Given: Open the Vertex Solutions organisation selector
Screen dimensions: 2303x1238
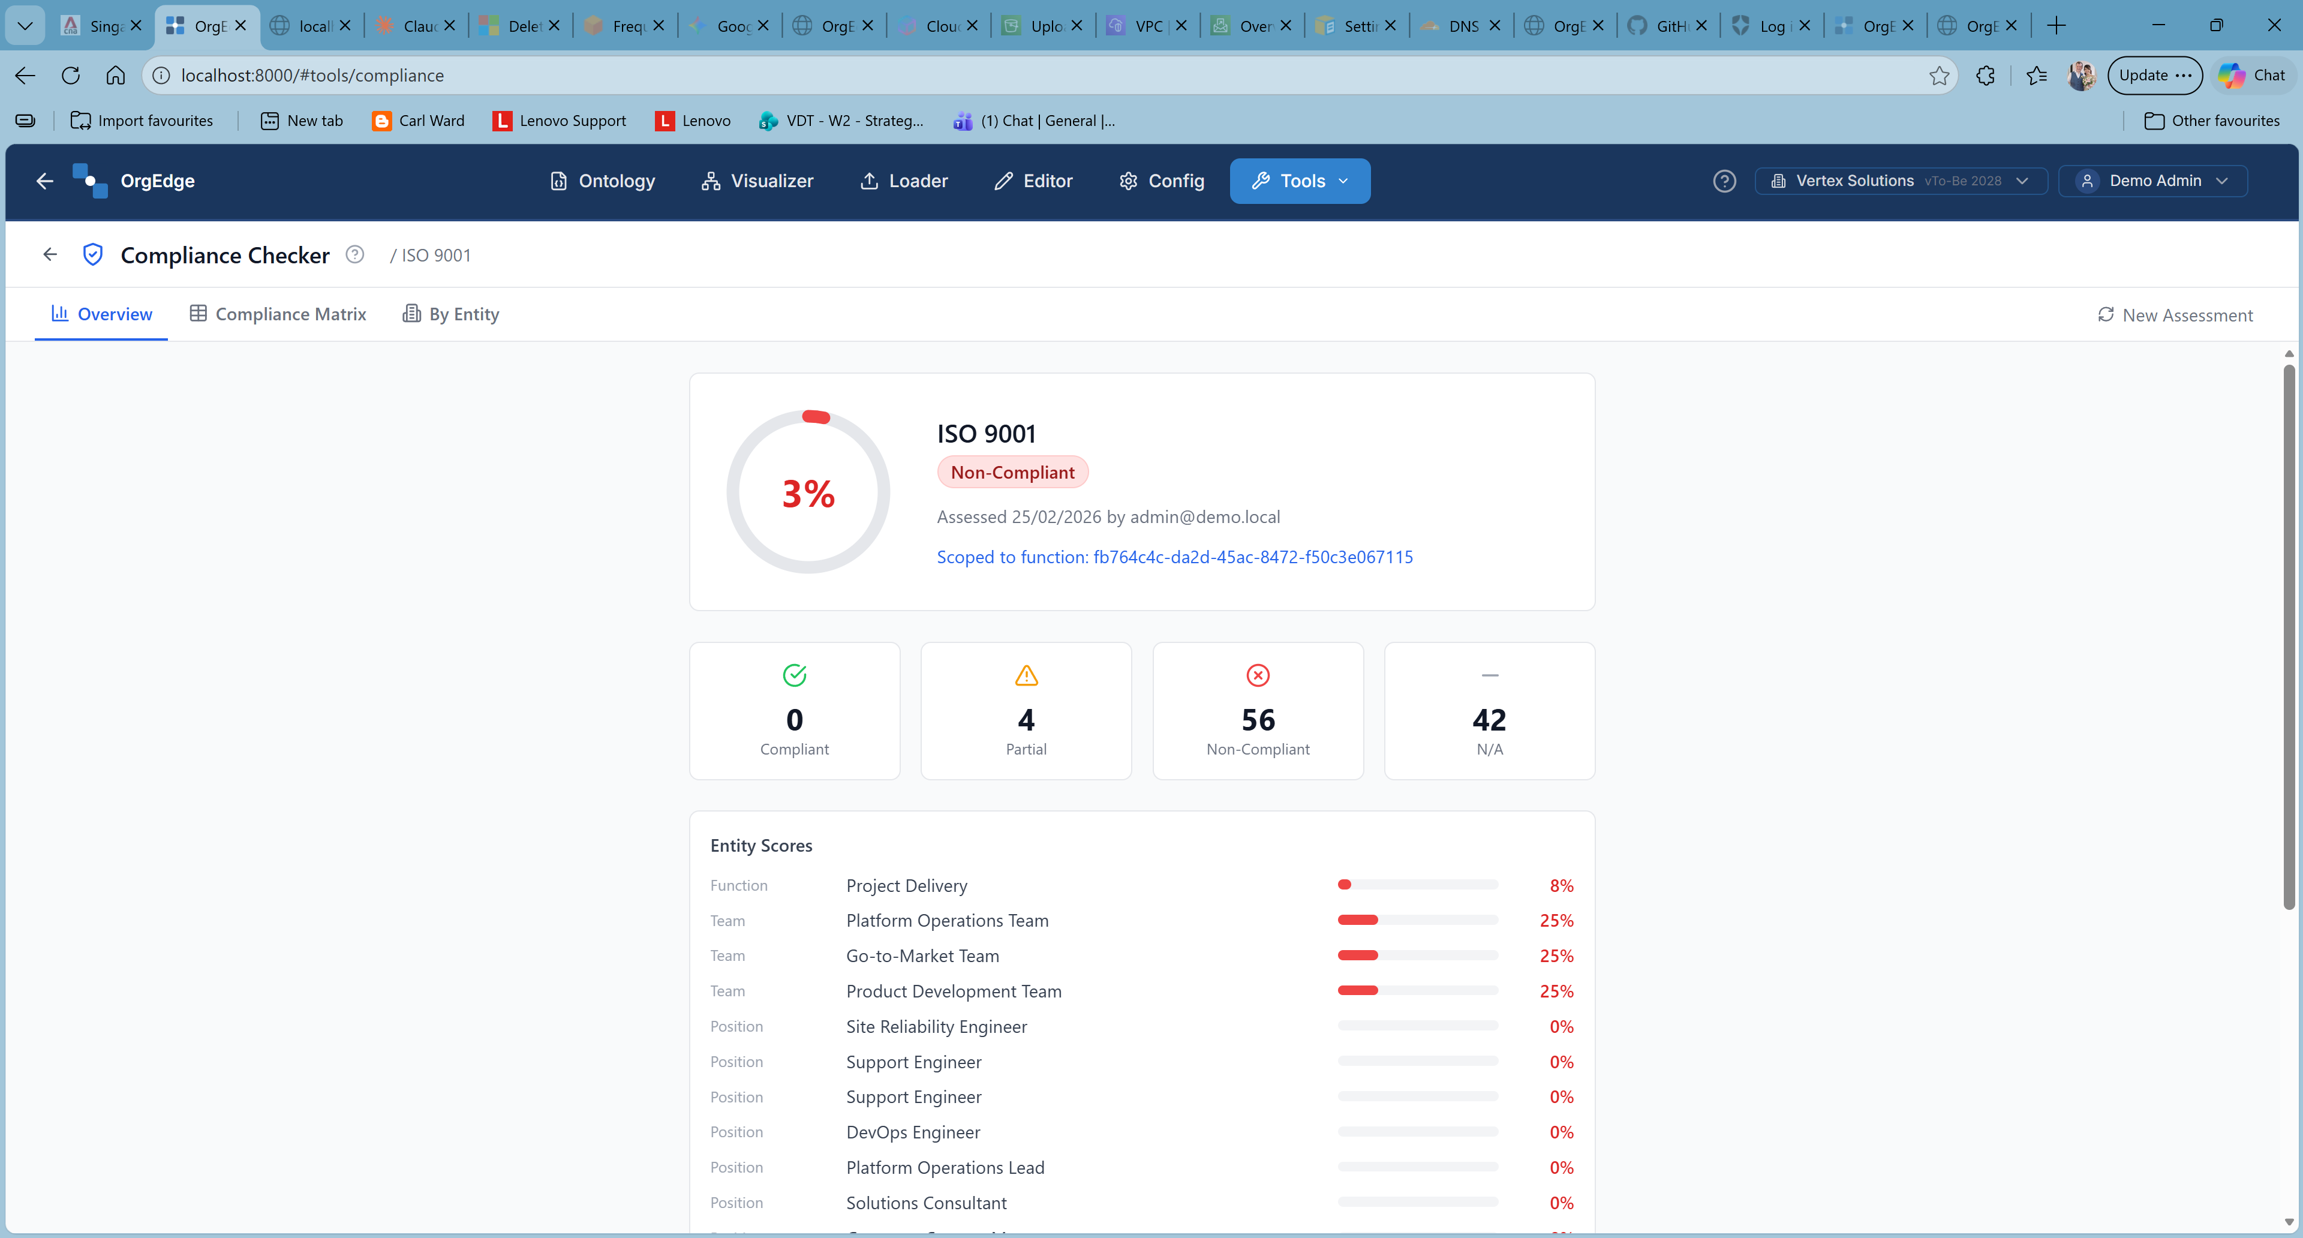Looking at the screenshot, I should click(1901, 181).
